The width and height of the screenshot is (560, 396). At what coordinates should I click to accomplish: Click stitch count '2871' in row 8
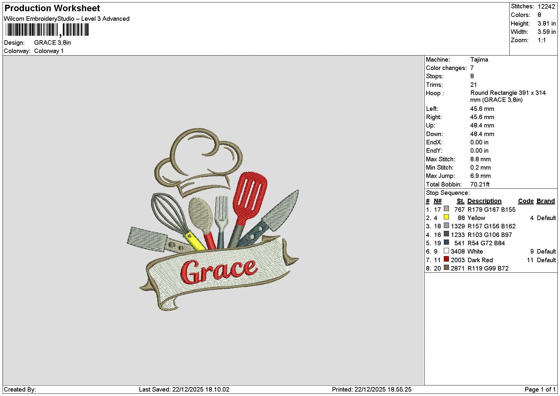pyautogui.click(x=458, y=269)
